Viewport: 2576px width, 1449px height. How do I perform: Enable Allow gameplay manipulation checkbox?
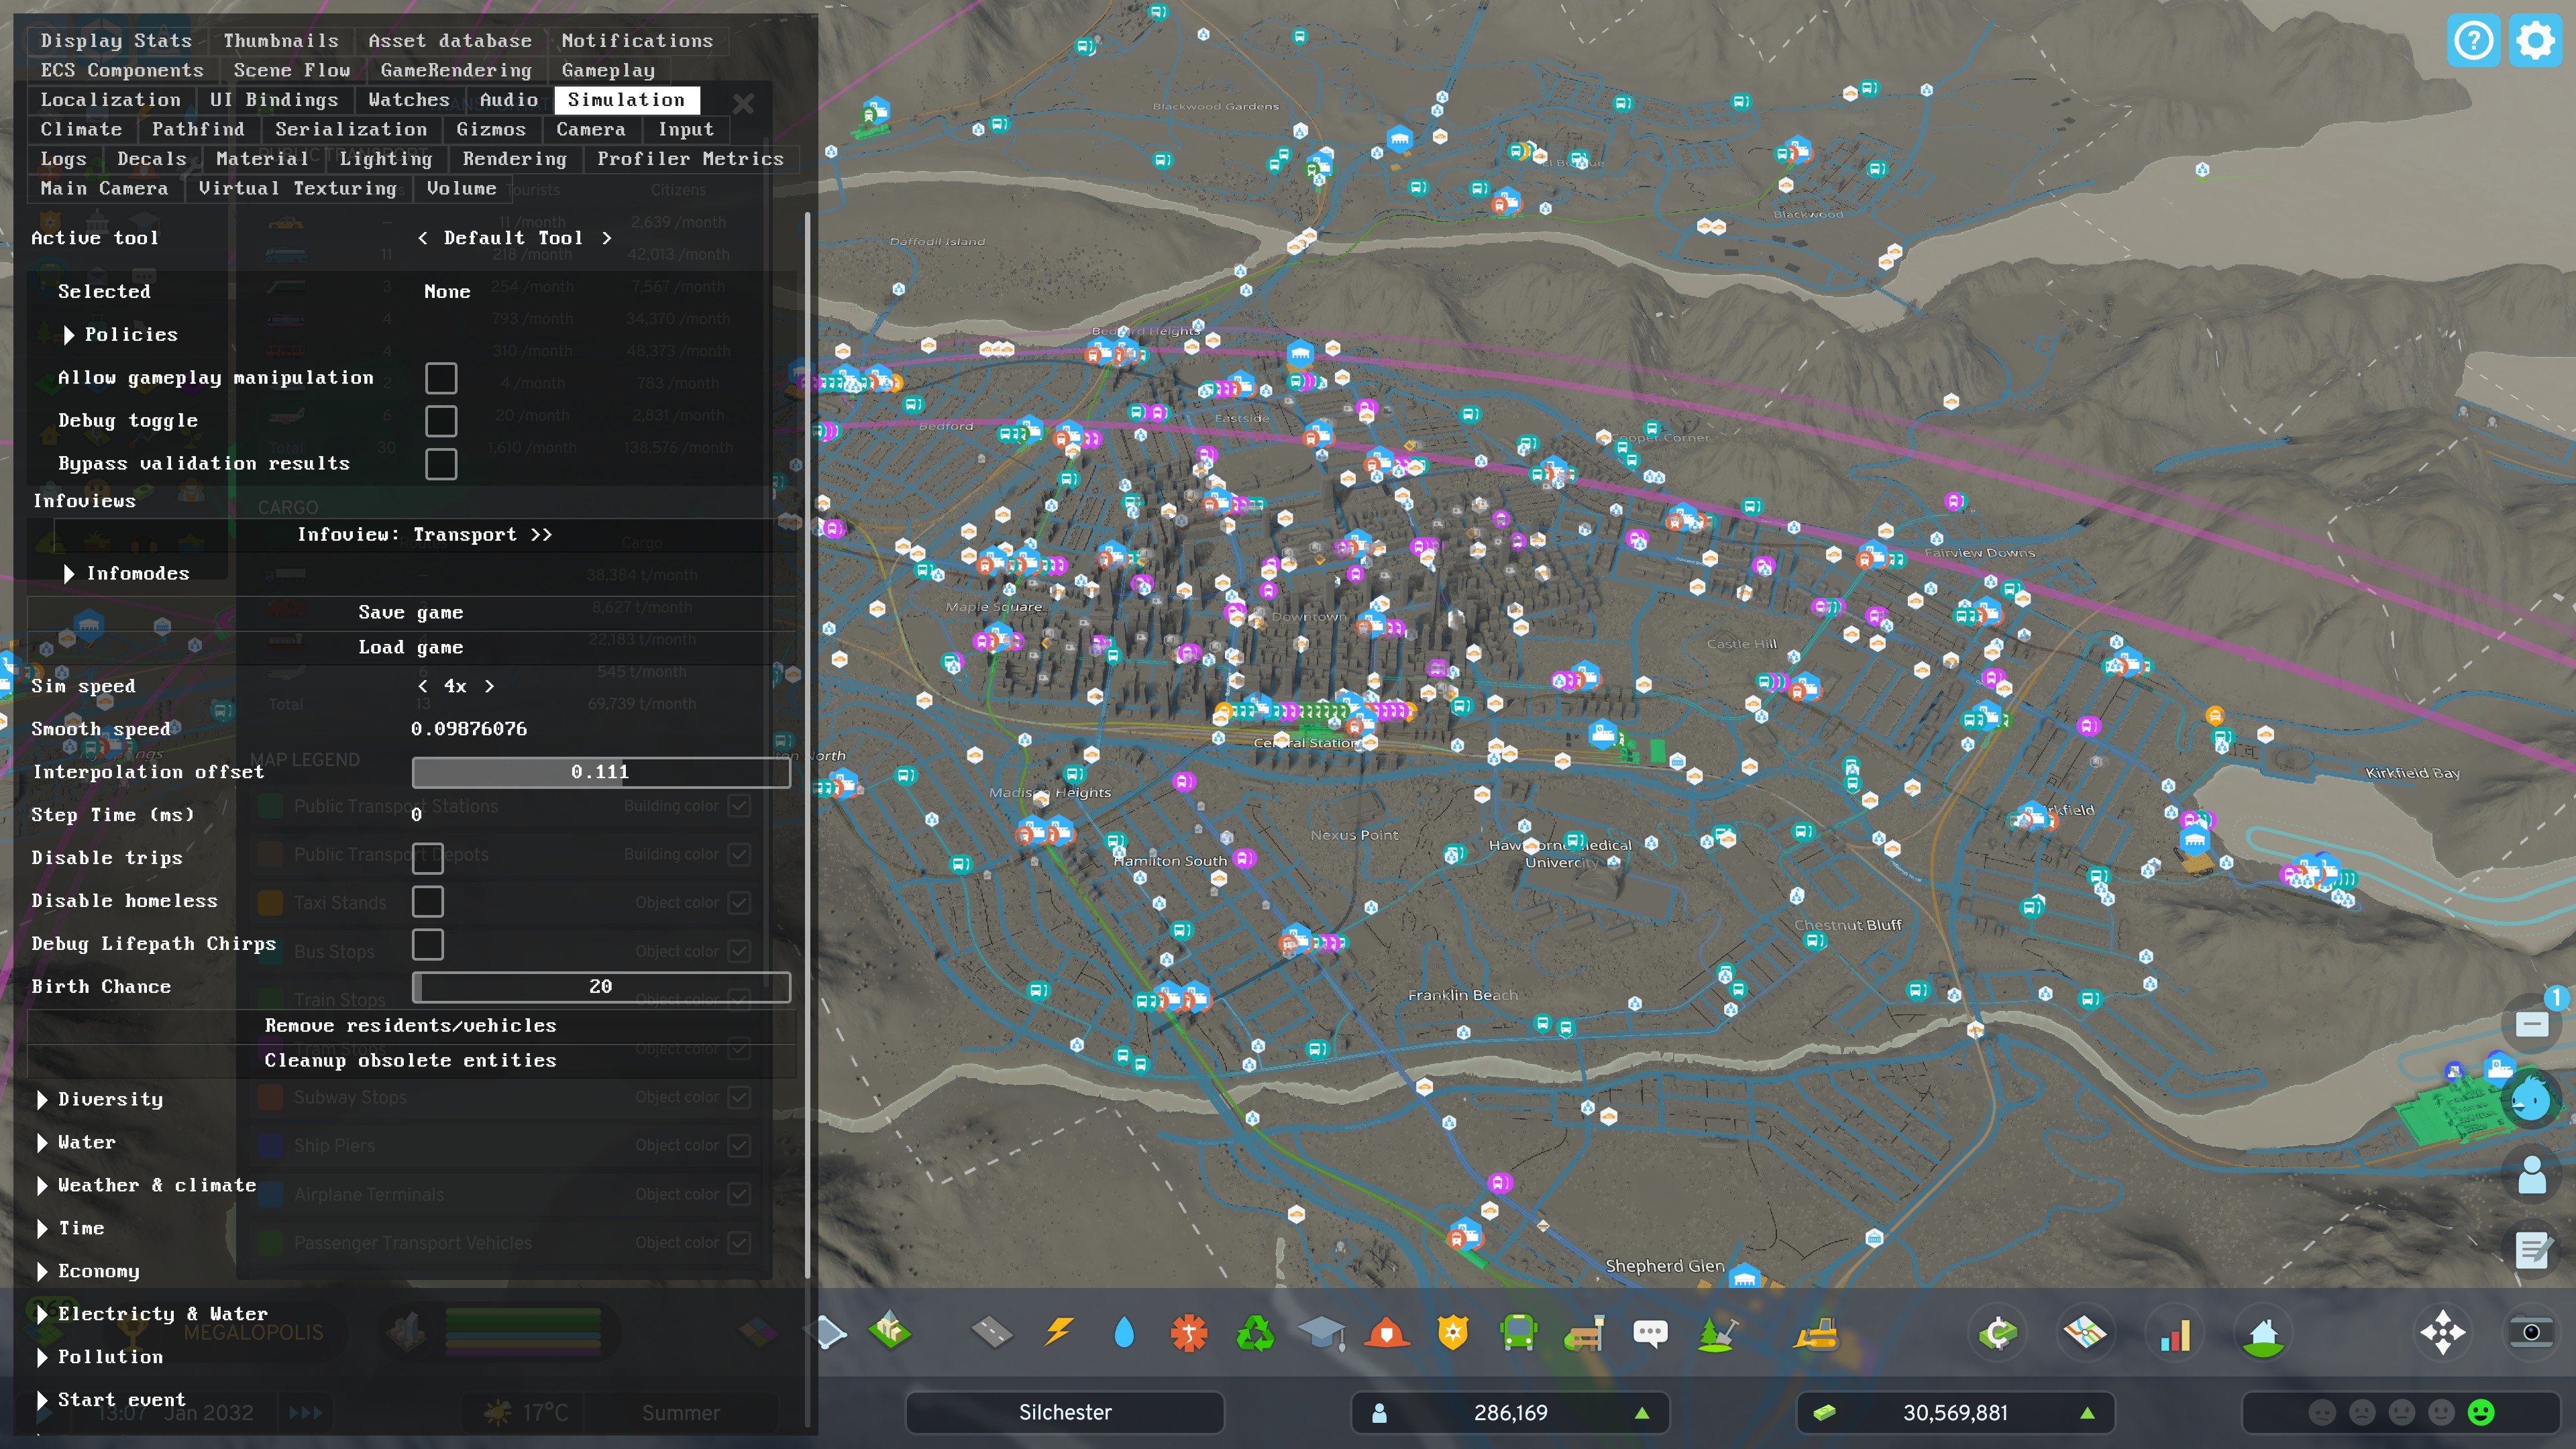click(x=441, y=378)
